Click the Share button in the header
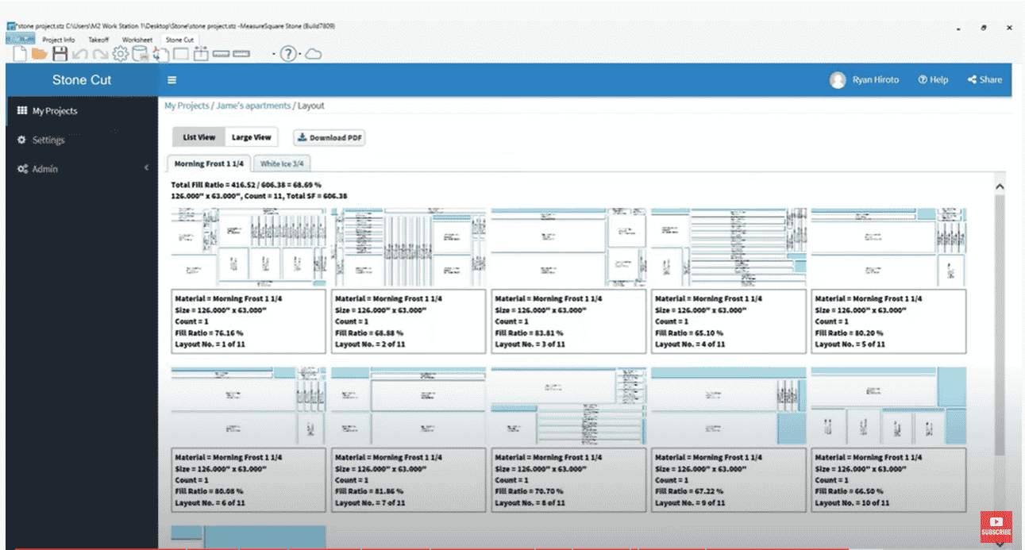This screenshot has height=550, width=1025. coord(985,80)
